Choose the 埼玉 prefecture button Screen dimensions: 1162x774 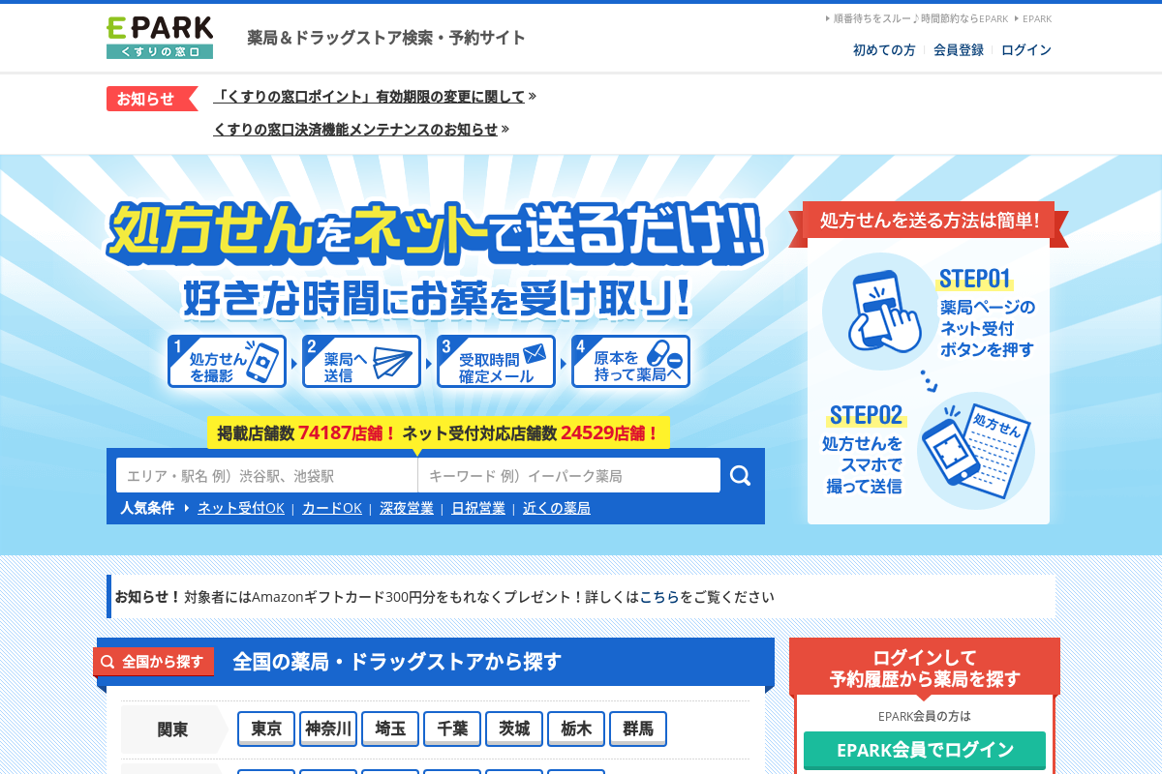[x=390, y=729]
